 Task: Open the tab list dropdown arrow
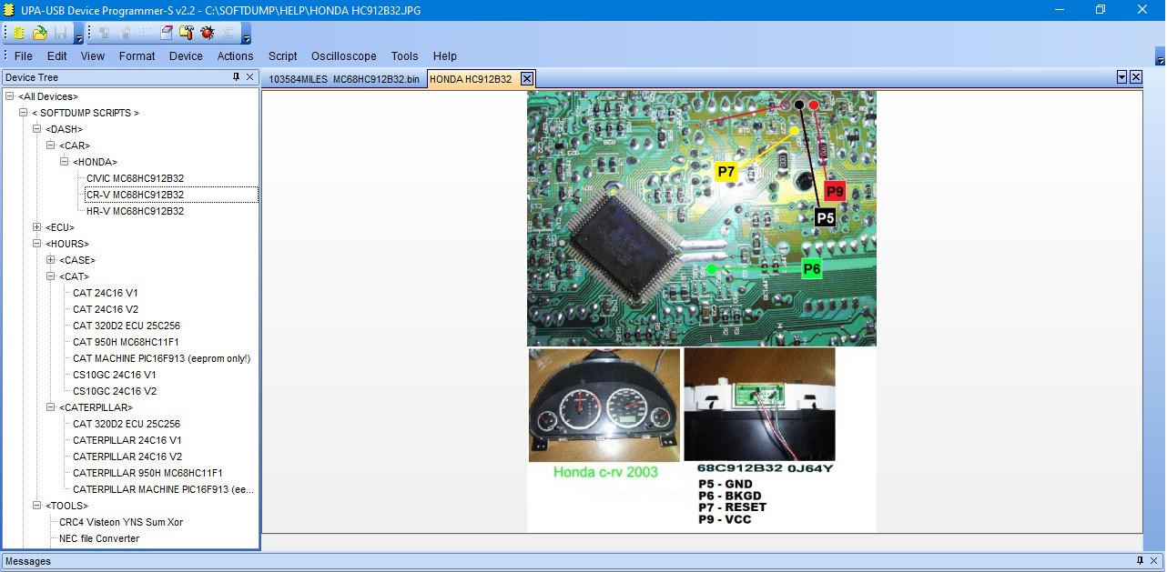(x=1121, y=77)
